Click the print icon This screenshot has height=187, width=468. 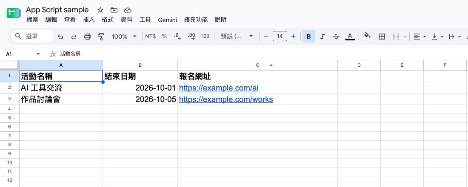point(88,37)
